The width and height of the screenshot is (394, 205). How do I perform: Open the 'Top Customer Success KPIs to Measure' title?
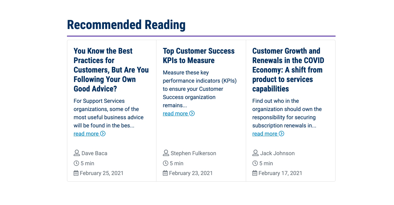(199, 56)
